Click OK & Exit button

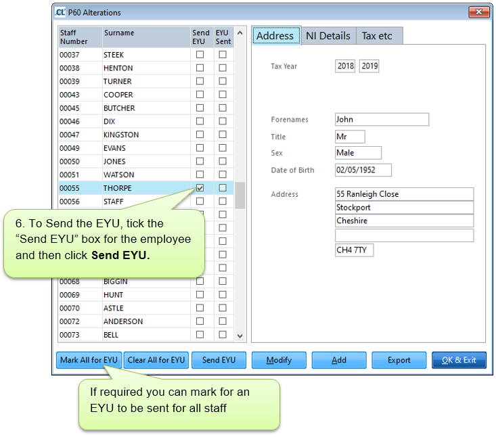pos(459,360)
